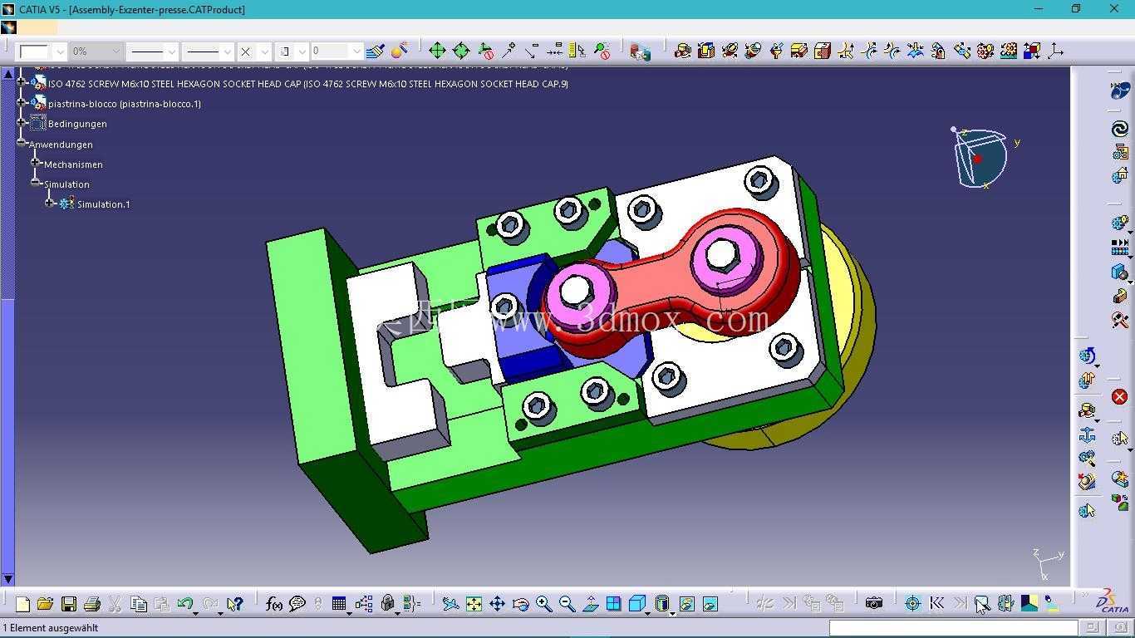
Task: Select the Pan view tool
Action: pos(497,604)
